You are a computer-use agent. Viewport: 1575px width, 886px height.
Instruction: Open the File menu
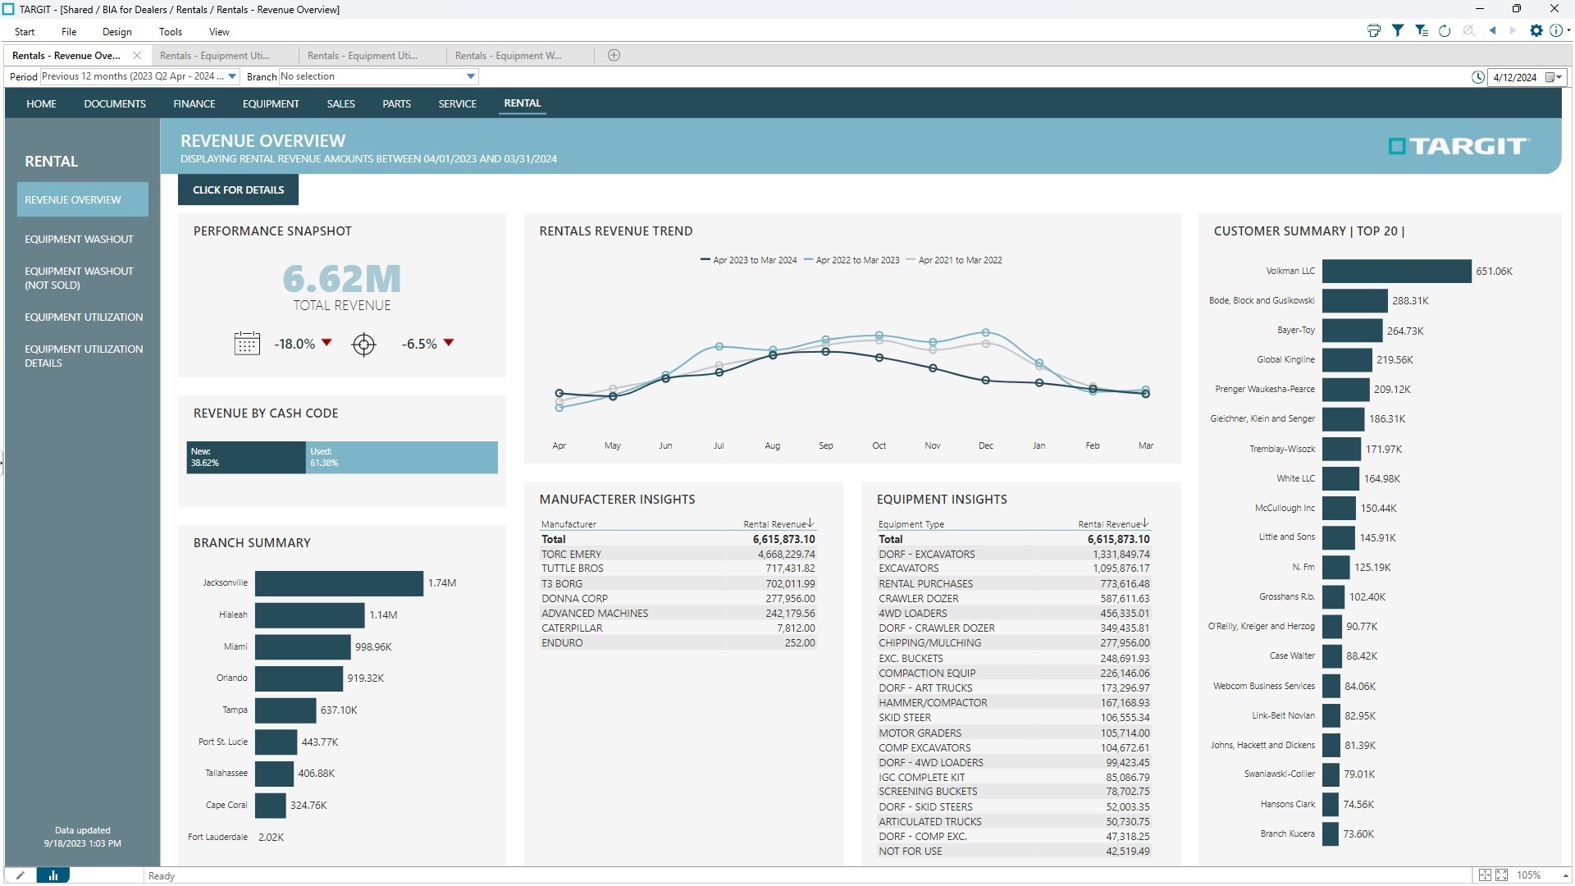click(69, 32)
